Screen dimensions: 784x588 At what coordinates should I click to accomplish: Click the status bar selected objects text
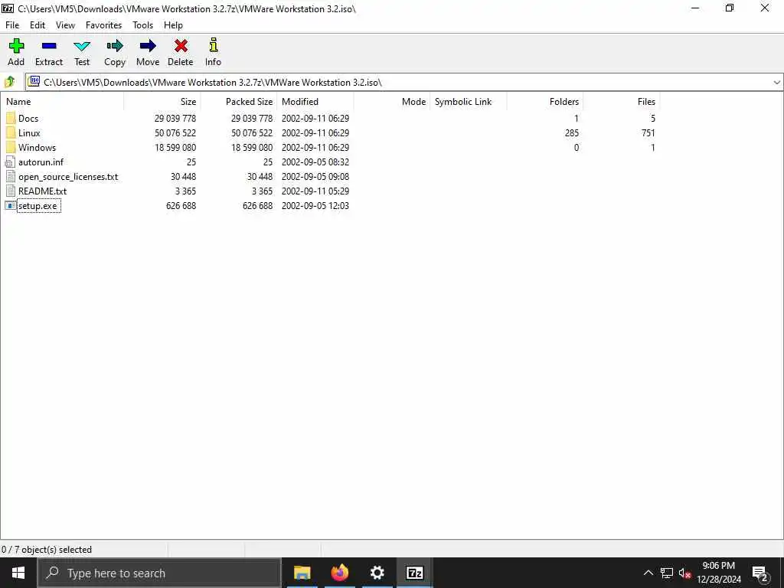click(x=47, y=550)
